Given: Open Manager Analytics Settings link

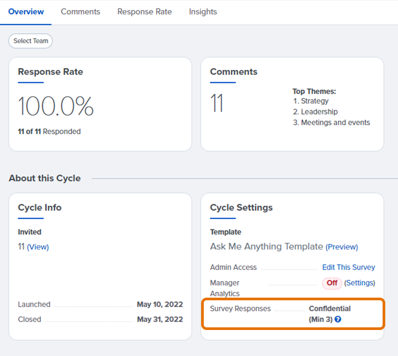Looking at the screenshot, I should pyautogui.click(x=360, y=283).
